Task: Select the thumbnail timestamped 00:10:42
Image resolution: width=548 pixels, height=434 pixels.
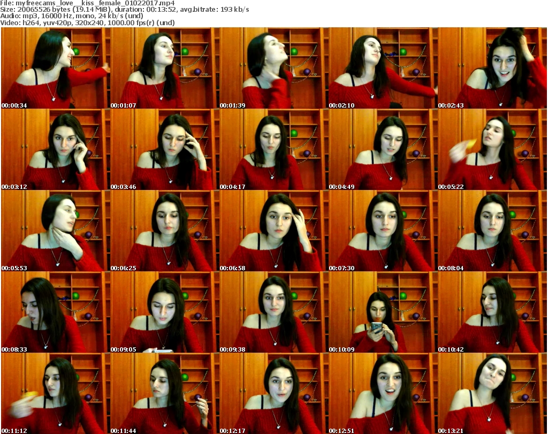Action: coord(492,312)
